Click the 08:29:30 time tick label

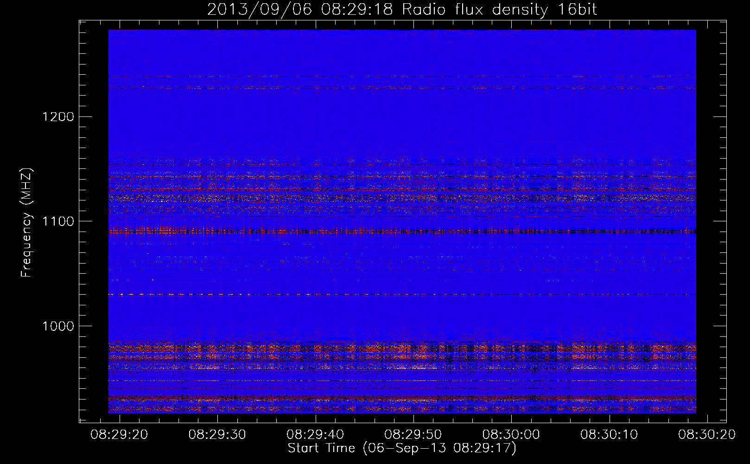217,435
